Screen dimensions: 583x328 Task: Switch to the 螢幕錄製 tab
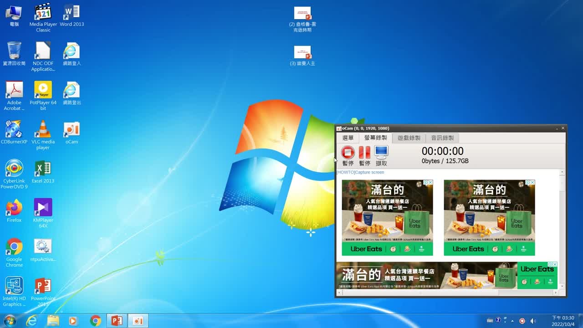click(375, 138)
